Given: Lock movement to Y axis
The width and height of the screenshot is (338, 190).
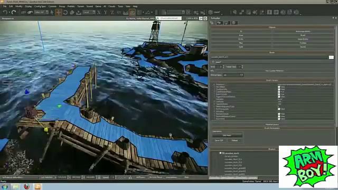Looking at the screenshot, I should 106,12.
